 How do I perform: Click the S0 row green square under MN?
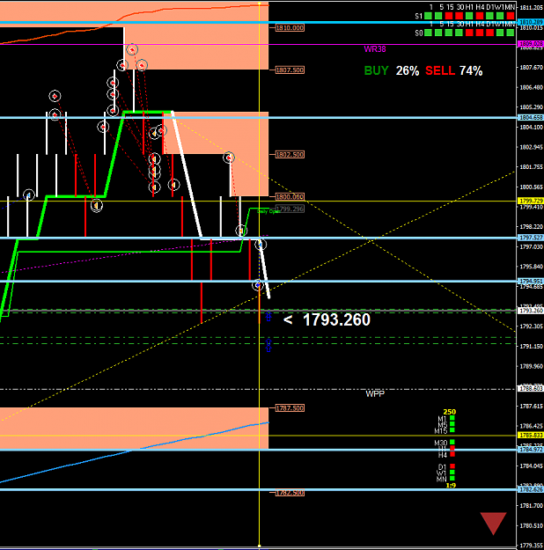coord(511,33)
